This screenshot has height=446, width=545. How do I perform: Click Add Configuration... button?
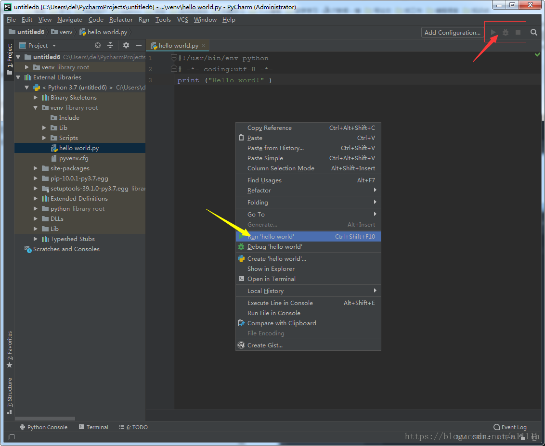(x=453, y=32)
